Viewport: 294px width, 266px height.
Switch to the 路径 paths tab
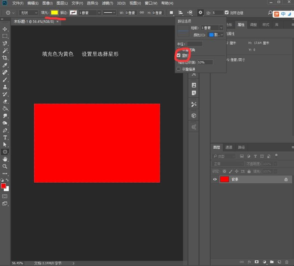pyautogui.click(x=241, y=147)
